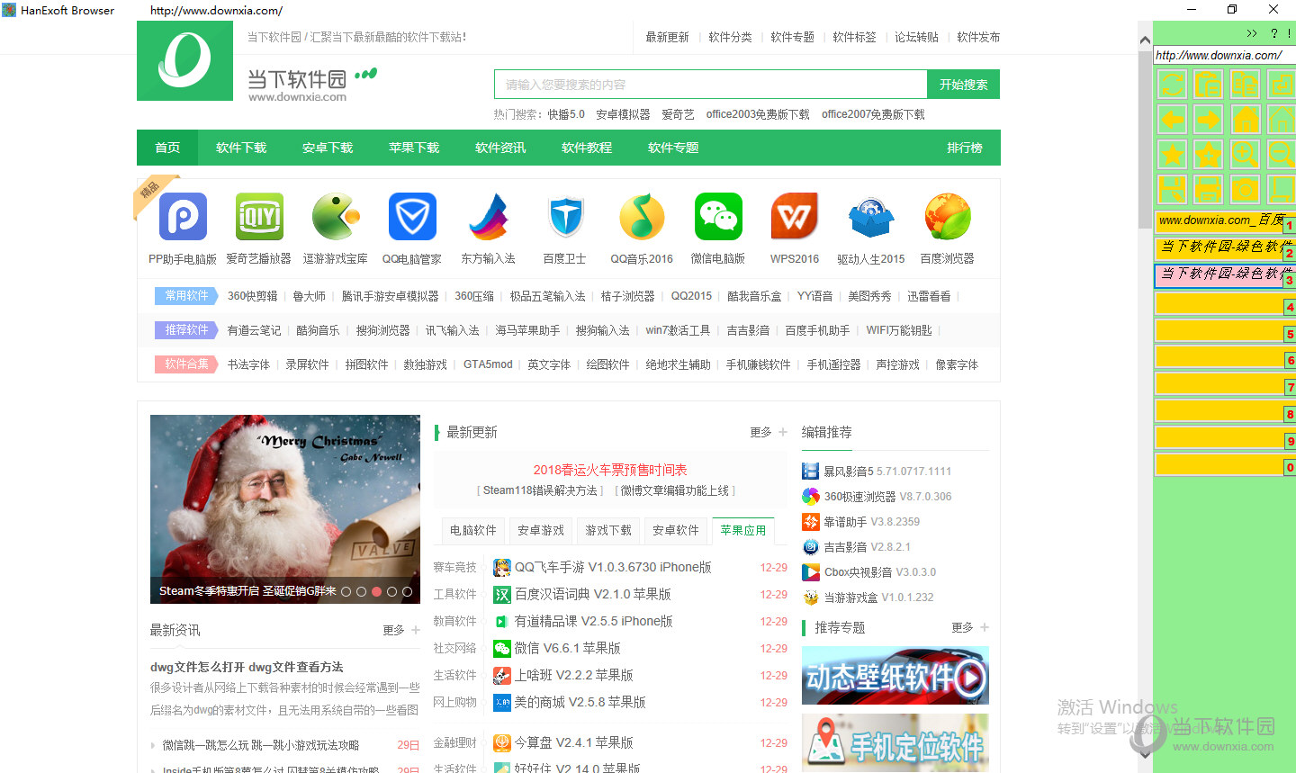Go forward using the right arrow icon
Screen dimensions: 1296x773
click(1208, 118)
